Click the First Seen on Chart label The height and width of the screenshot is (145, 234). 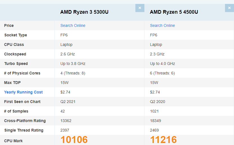22,102
